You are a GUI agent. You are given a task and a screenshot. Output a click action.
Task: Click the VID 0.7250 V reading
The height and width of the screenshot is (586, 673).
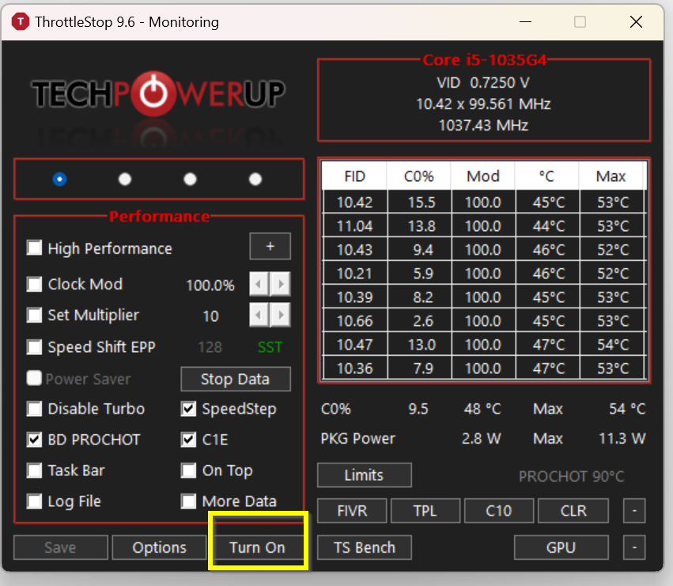pyautogui.click(x=483, y=82)
